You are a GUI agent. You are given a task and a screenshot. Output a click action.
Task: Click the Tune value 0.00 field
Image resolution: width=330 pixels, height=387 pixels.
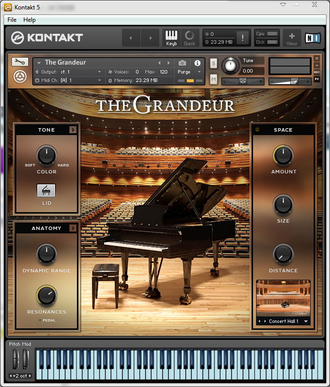[252, 71]
